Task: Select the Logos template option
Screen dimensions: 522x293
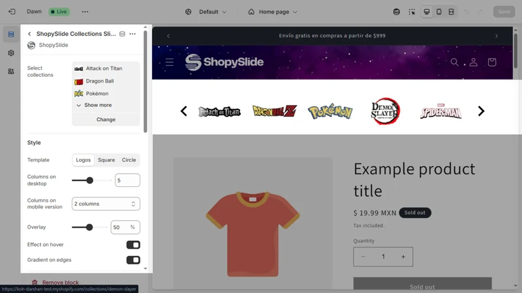Action: 84,160
